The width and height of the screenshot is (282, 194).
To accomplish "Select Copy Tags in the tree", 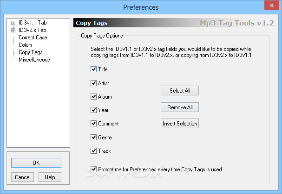I will pos(31,52).
